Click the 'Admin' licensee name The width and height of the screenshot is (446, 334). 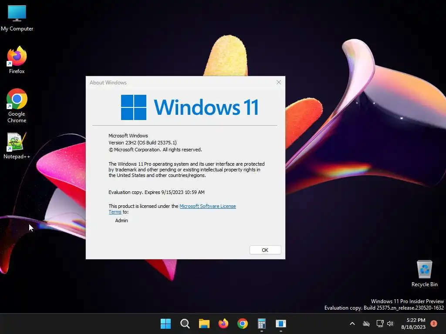pos(122,220)
